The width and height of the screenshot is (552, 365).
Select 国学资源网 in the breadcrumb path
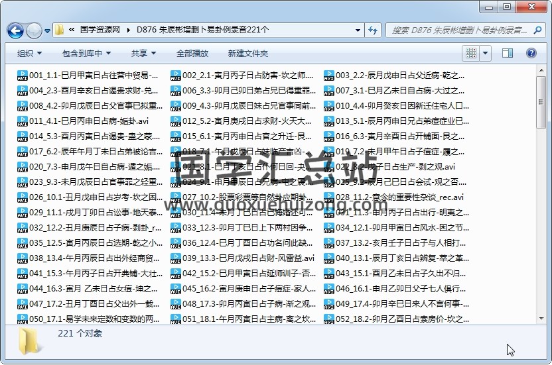[x=100, y=30]
